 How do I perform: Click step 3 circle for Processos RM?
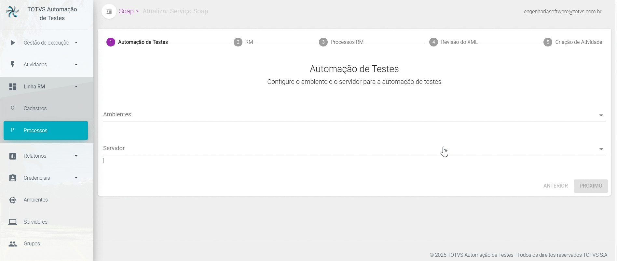tap(323, 42)
